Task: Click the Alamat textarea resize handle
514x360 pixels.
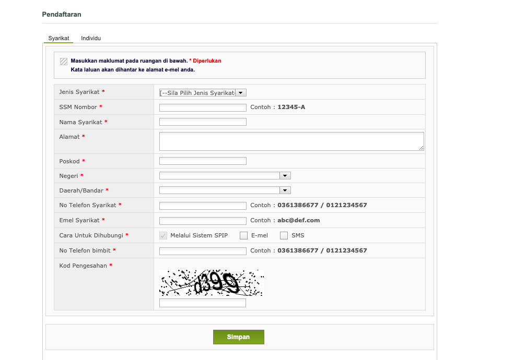Action: [x=422, y=148]
